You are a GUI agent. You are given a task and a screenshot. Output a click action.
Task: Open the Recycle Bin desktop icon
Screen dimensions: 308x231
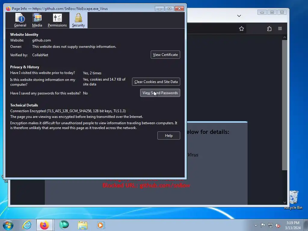pos(294,199)
